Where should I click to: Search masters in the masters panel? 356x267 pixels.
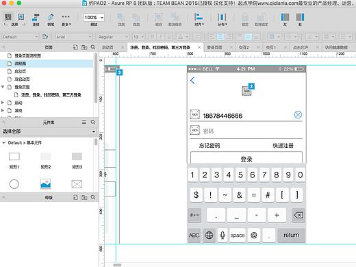[x=93, y=197]
